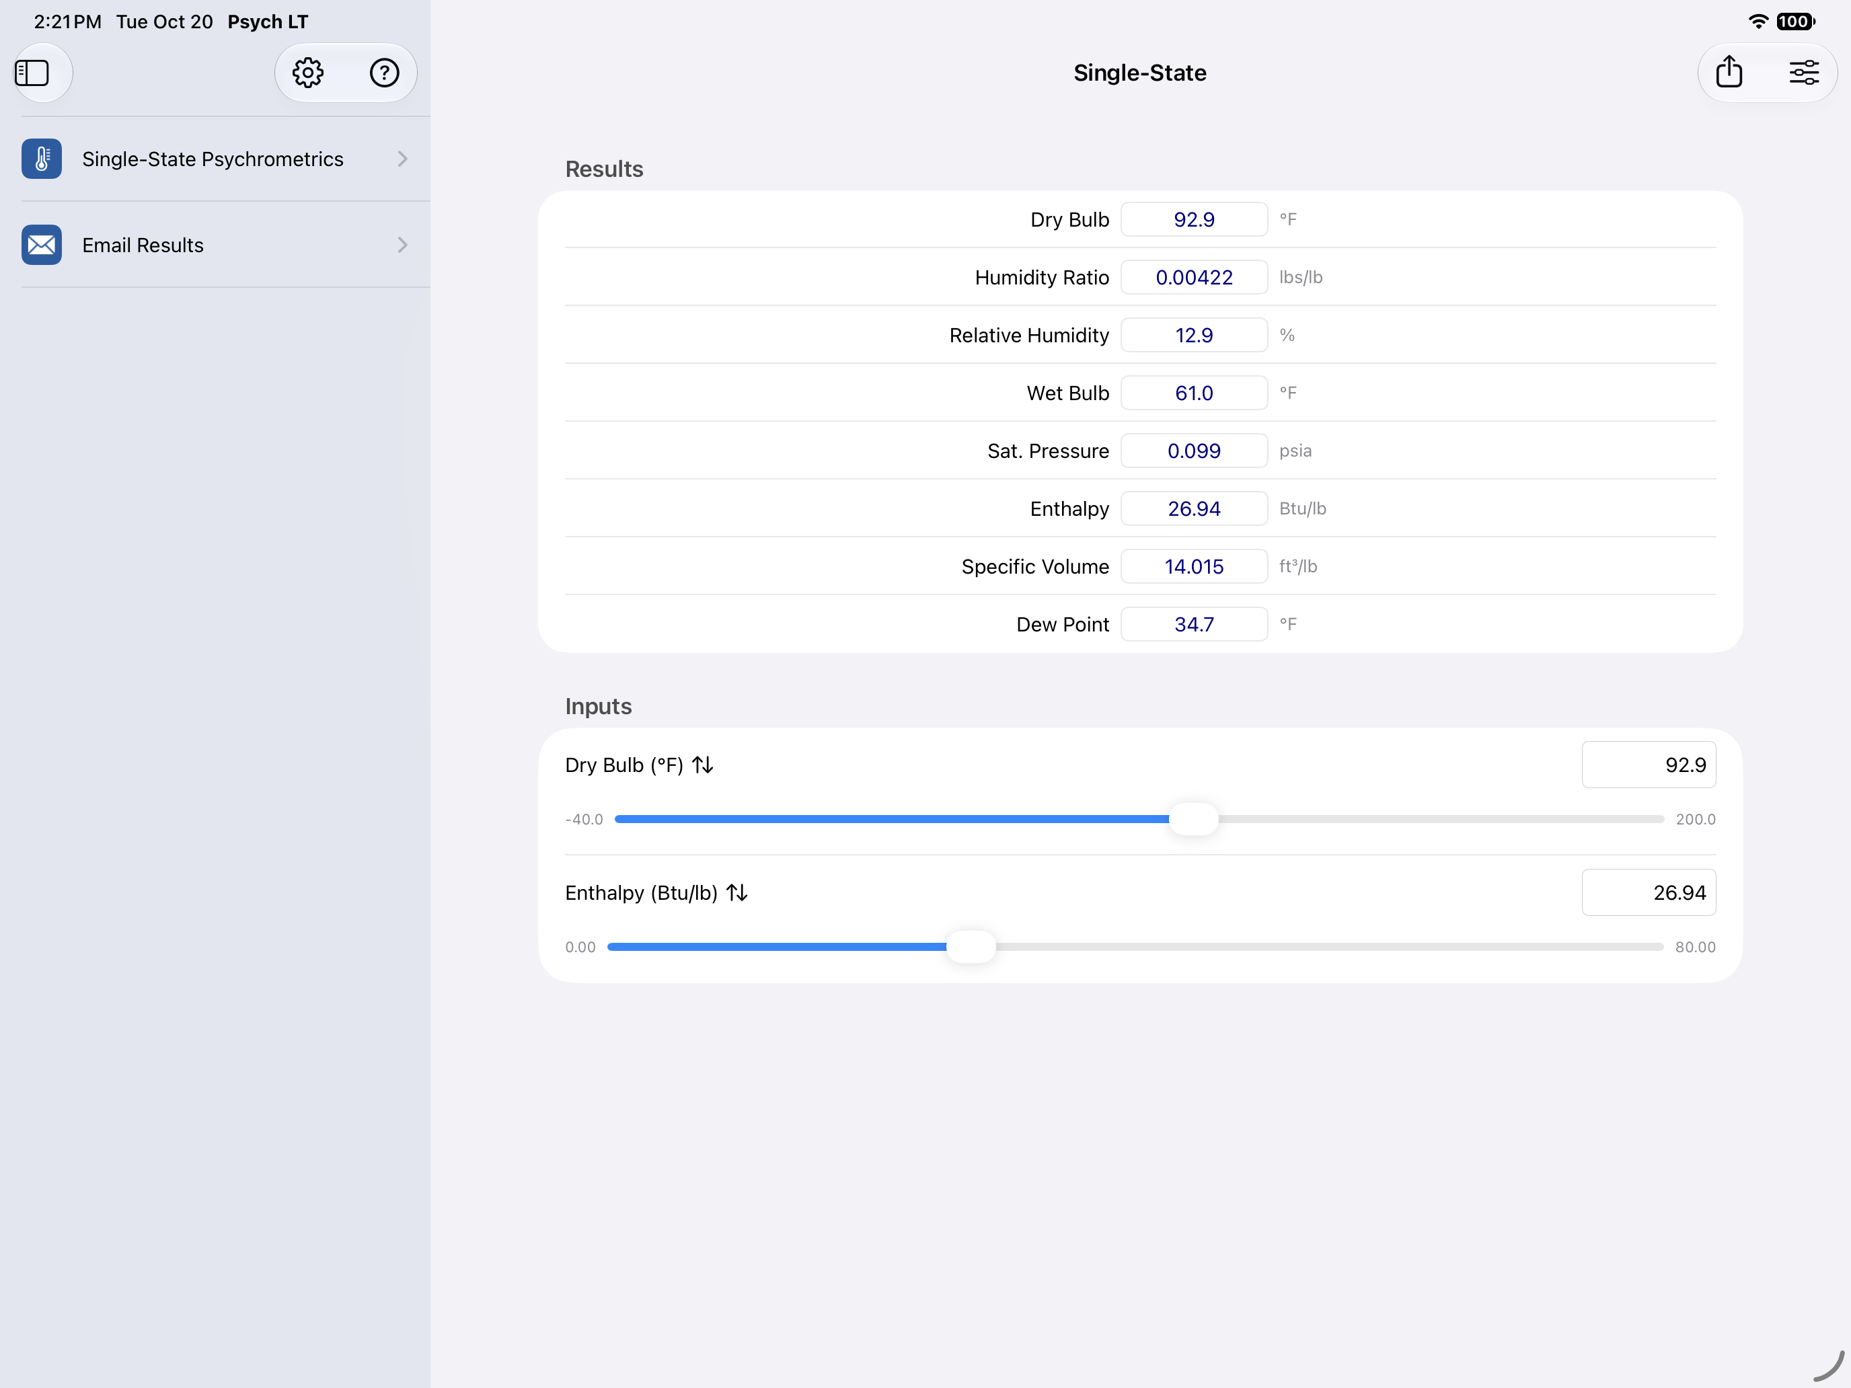Edit the Dry Bulb input field
Image resolution: width=1851 pixels, height=1388 pixels.
[1649, 765]
